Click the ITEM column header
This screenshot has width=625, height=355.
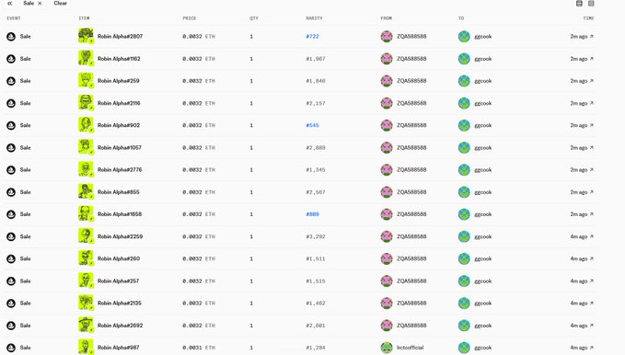point(84,18)
